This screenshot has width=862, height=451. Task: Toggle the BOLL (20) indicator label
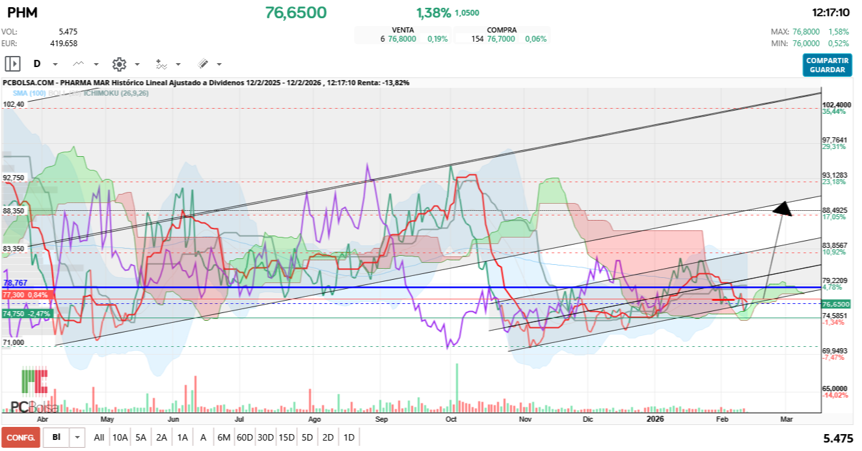(x=66, y=93)
